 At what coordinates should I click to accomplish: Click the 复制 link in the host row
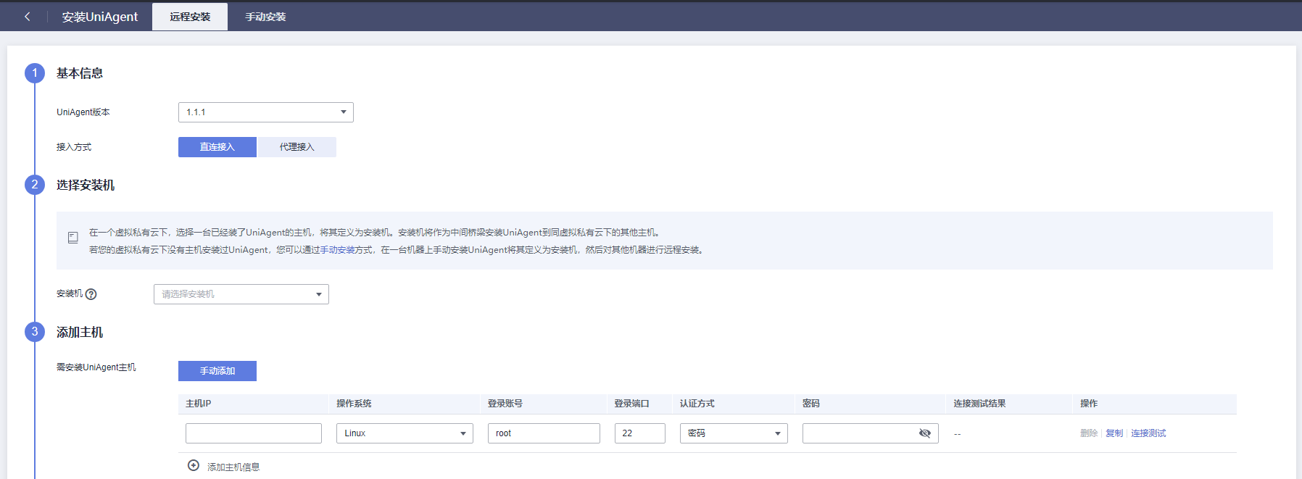tap(1114, 433)
